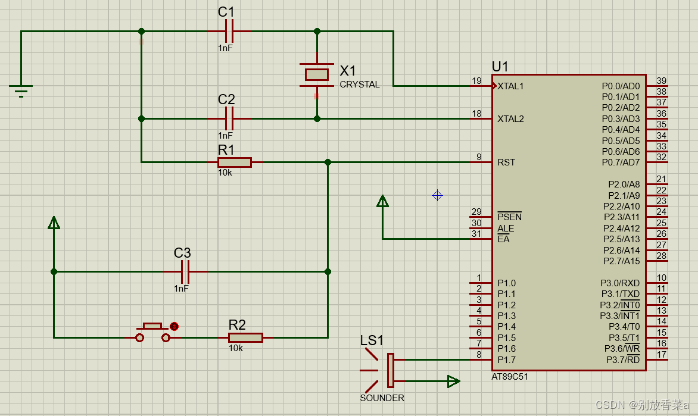Click the R2 resistor body
The image size is (698, 416).
click(x=245, y=337)
